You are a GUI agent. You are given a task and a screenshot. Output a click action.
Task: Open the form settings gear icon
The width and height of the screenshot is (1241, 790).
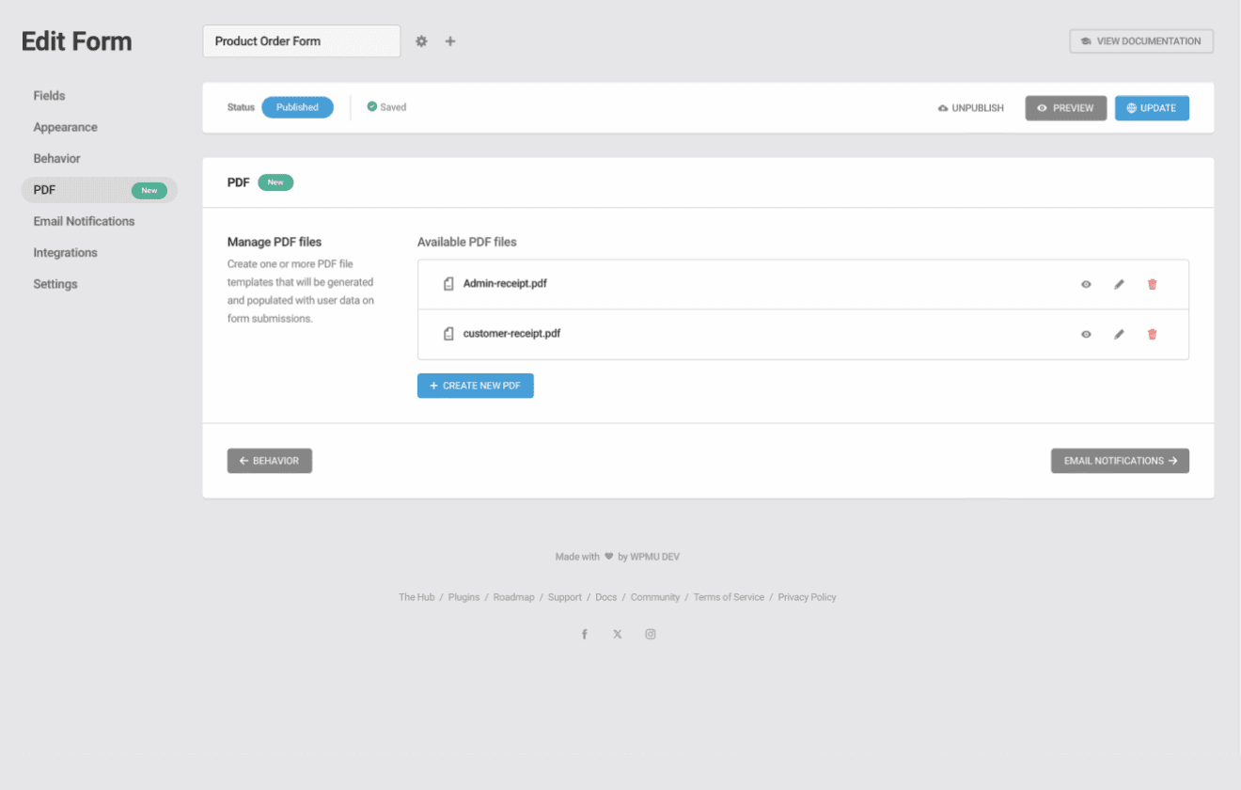[x=421, y=40]
